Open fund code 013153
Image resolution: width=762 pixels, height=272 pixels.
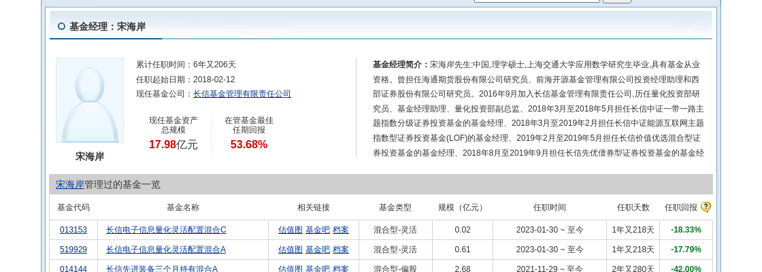pos(73,230)
